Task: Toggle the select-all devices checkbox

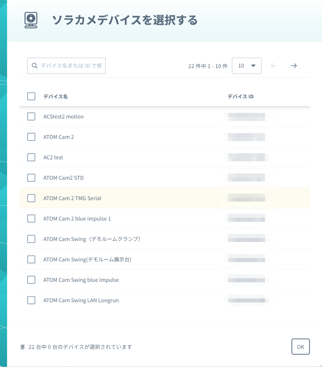Action: click(31, 96)
